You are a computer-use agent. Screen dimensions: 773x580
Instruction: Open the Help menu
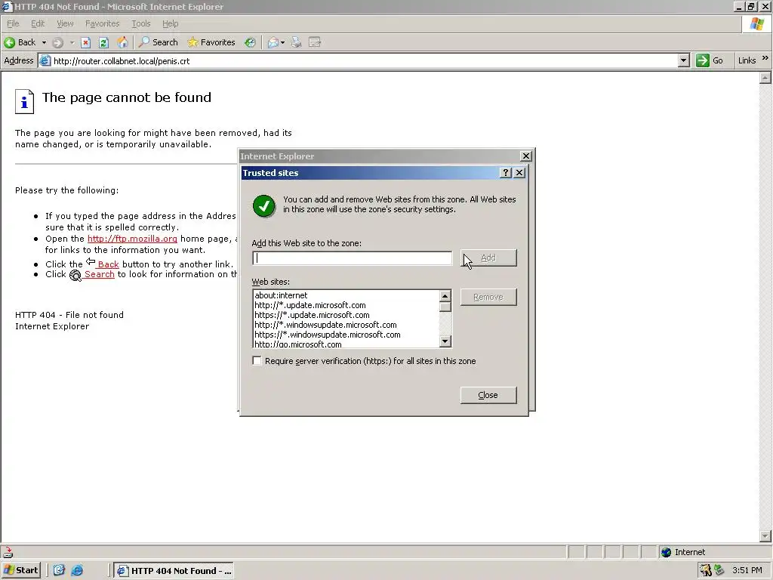[x=170, y=23]
